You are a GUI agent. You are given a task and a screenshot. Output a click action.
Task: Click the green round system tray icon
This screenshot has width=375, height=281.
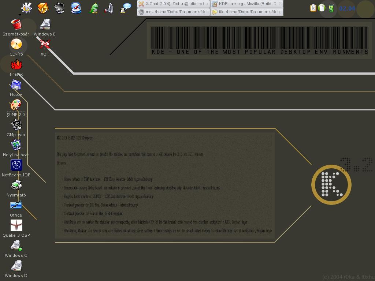coord(322,8)
